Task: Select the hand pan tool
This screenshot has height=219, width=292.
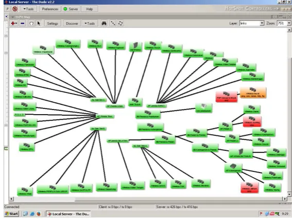Action: pos(31,23)
